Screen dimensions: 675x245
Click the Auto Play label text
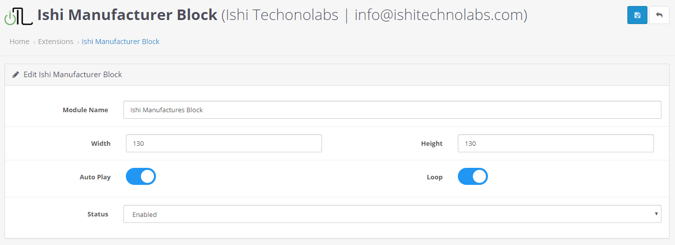[95, 177]
